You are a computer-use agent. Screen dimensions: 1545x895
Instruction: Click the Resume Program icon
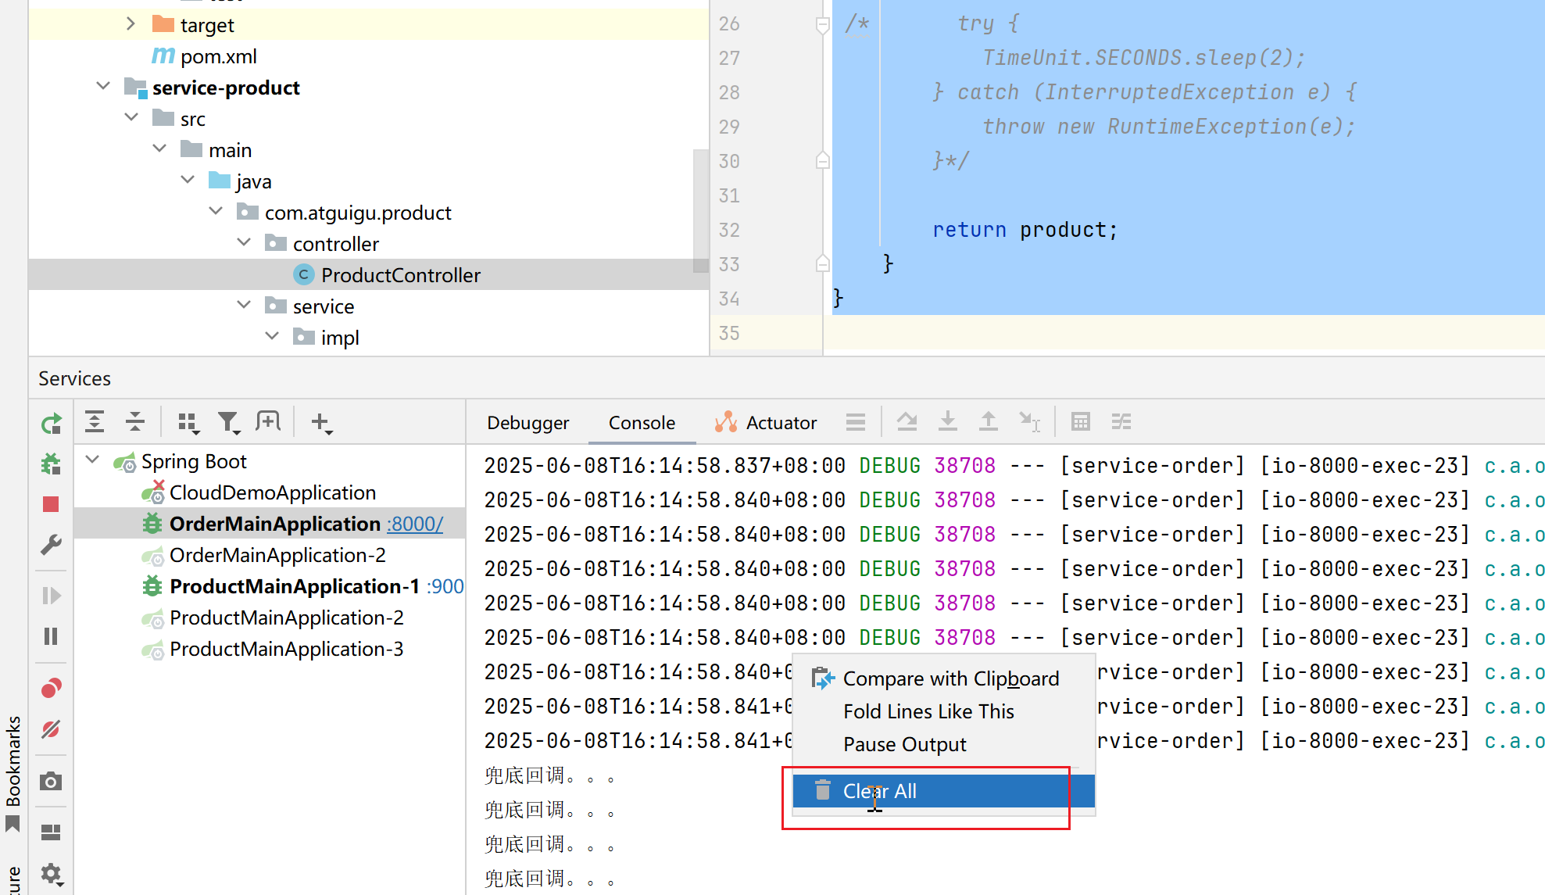pyautogui.click(x=51, y=596)
